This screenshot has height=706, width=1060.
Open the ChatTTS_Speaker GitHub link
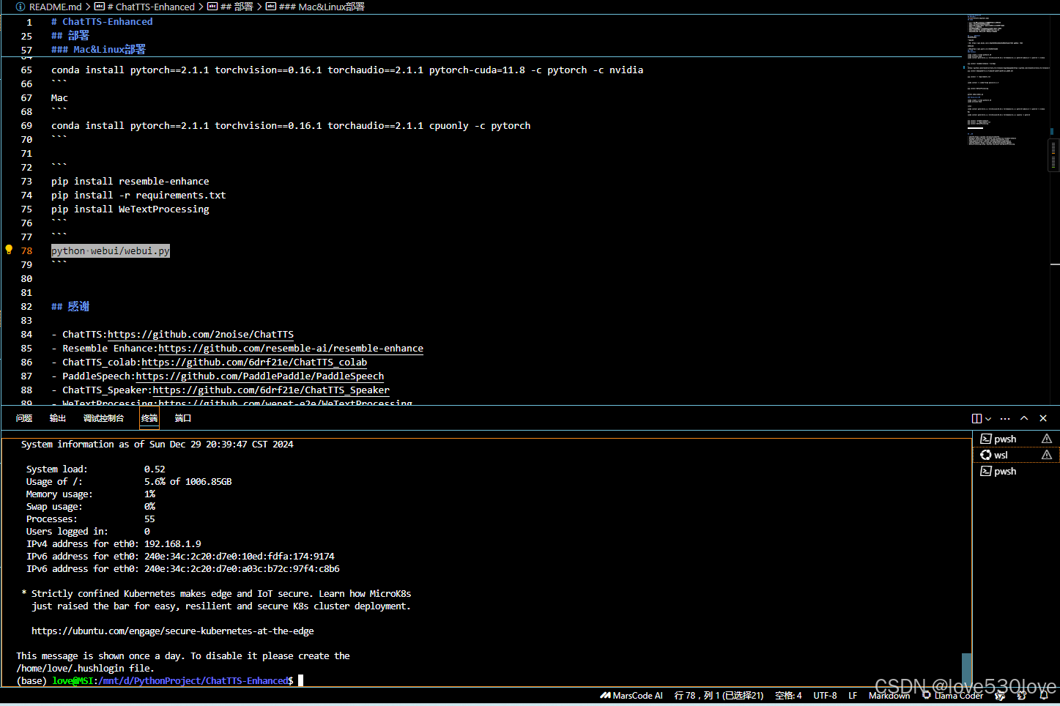pos(271,390)
